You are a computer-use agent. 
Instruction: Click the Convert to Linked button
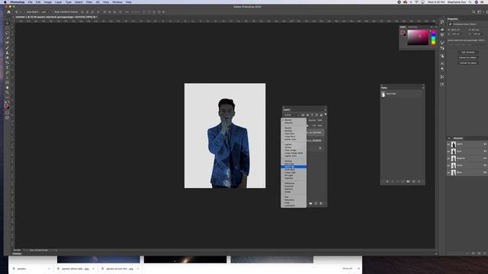tap(468, 58)
